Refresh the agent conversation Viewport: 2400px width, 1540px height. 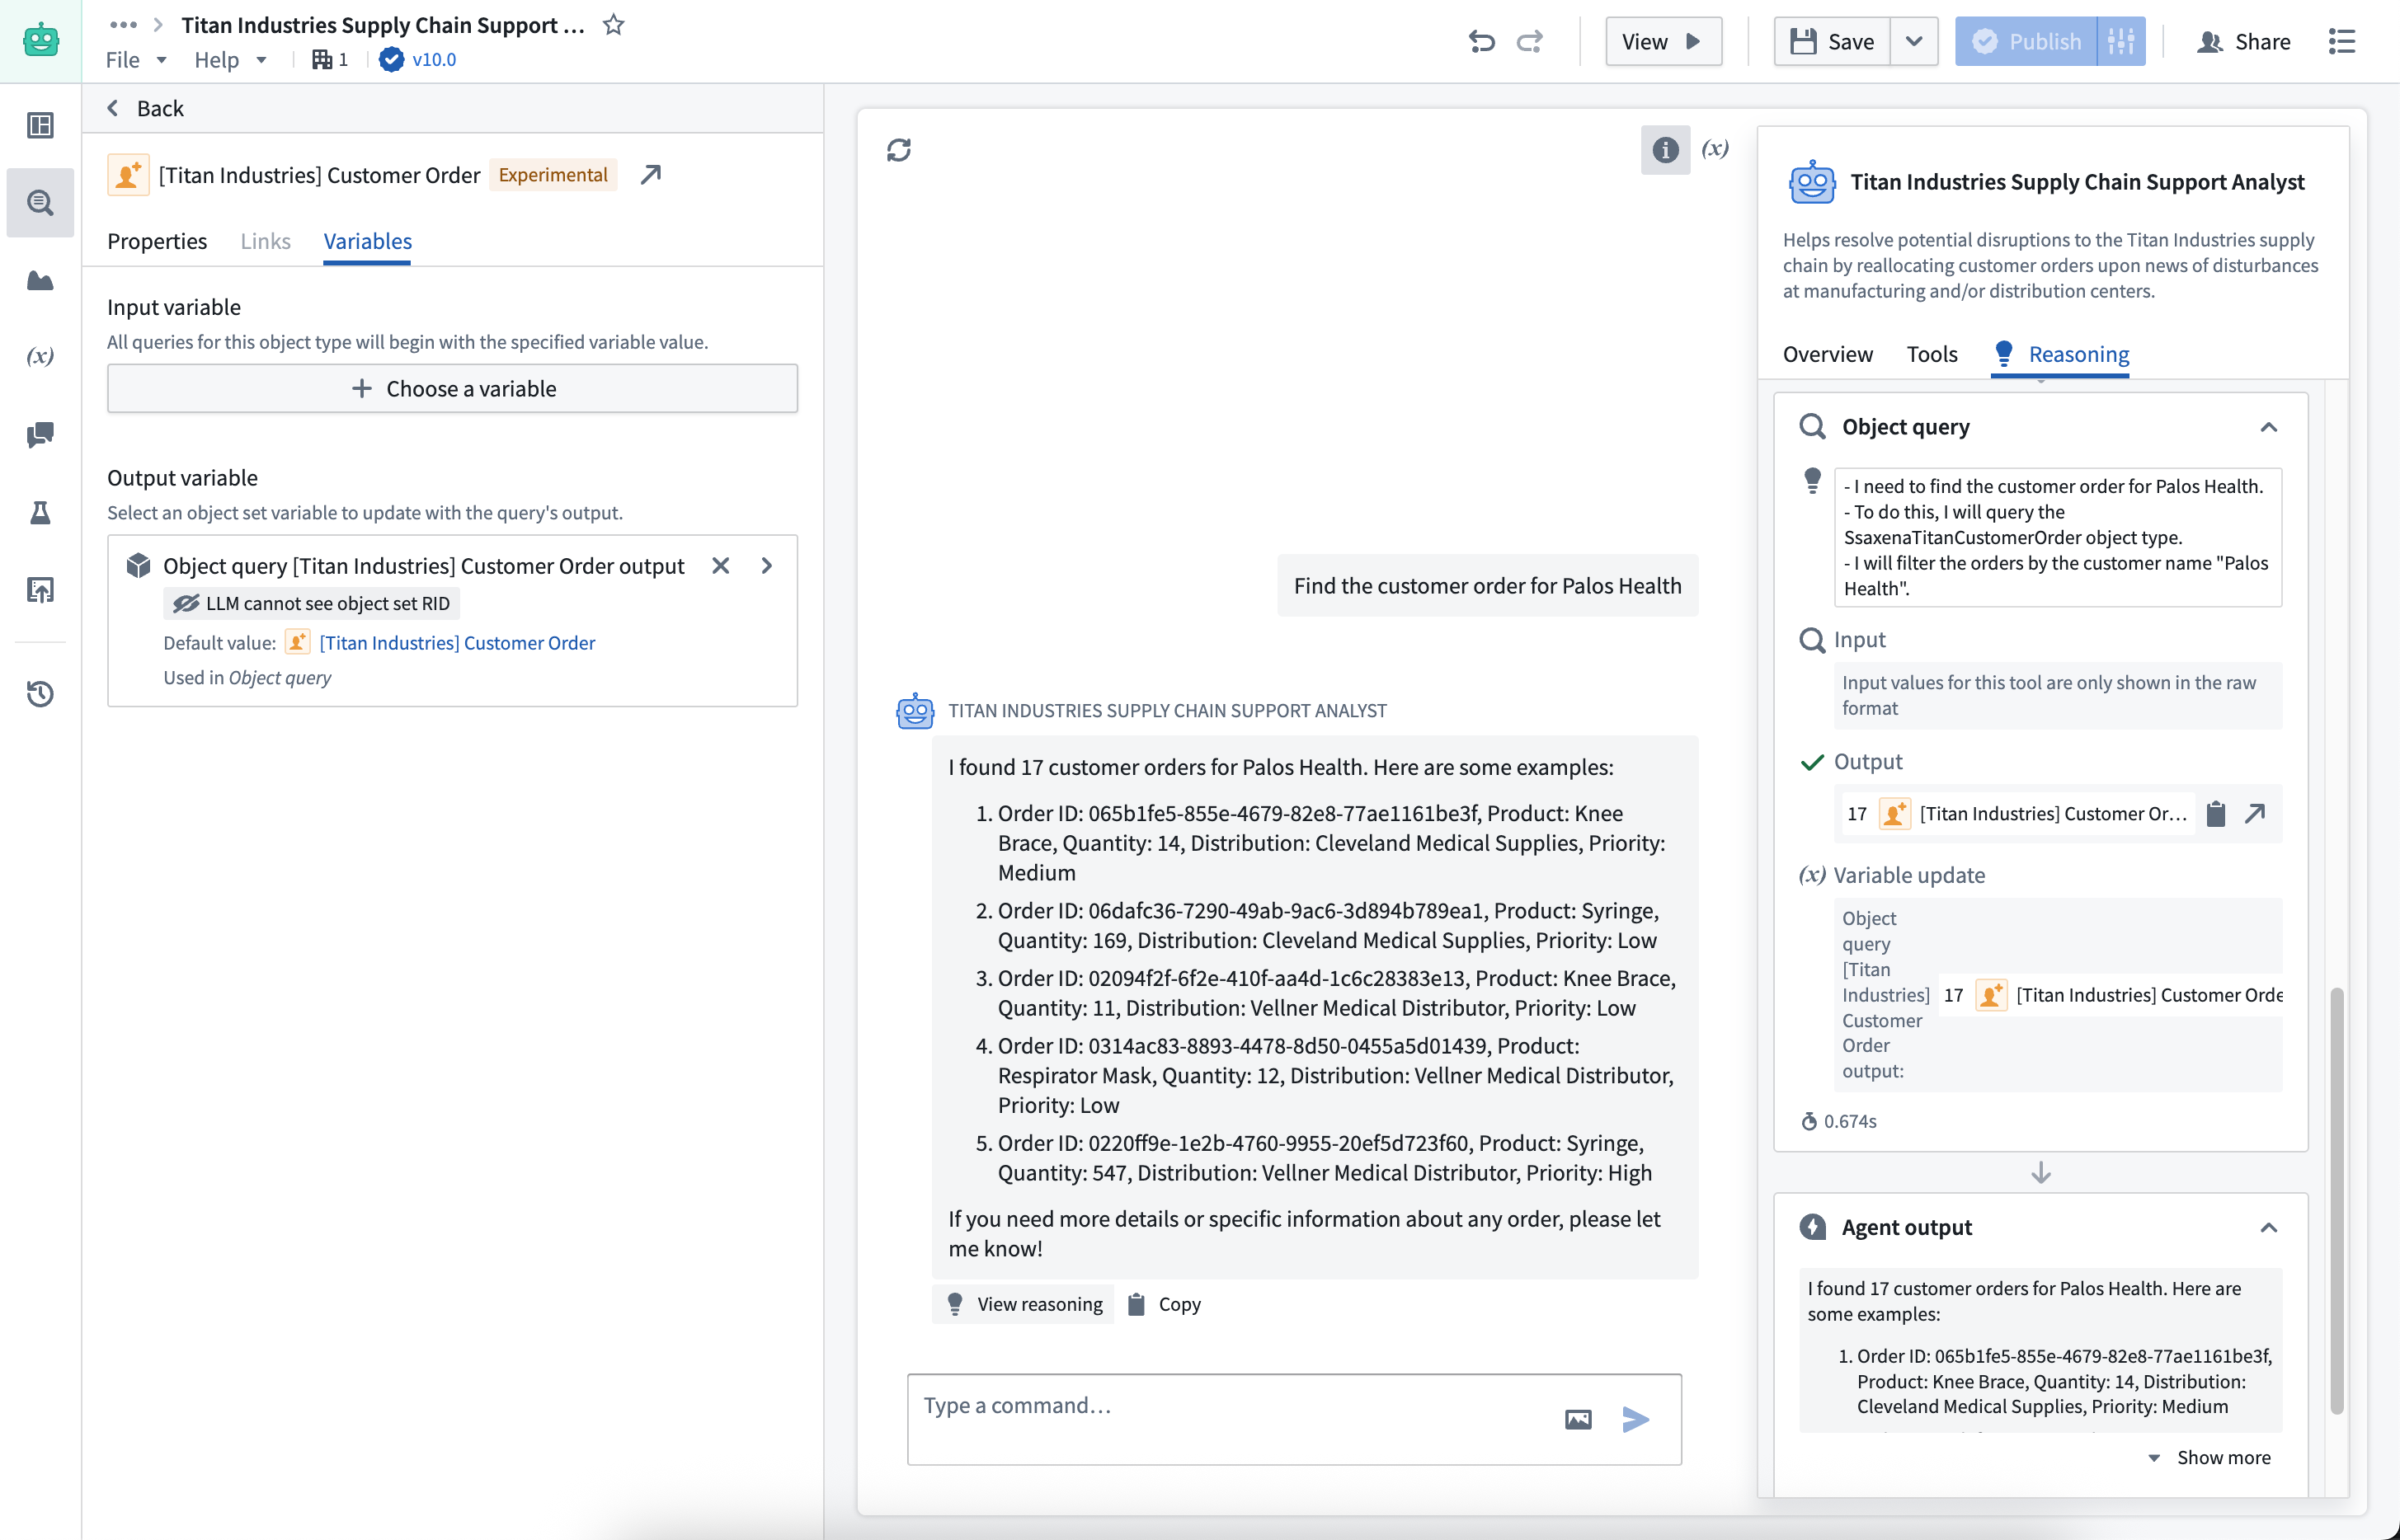click(898, 149)
